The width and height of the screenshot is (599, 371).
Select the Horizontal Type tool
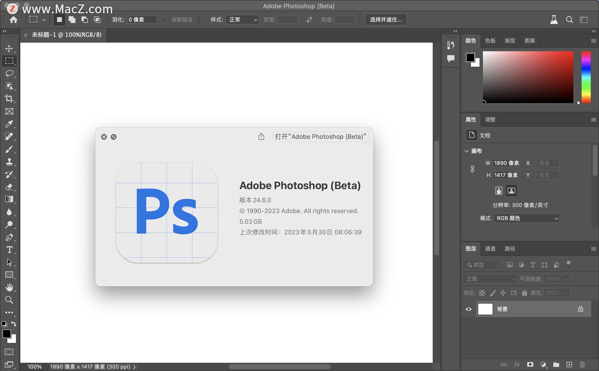tap(9, 250)
